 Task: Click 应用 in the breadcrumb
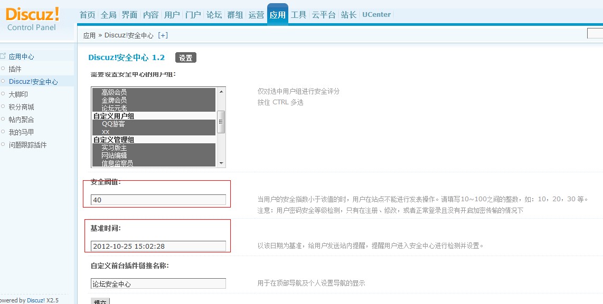[89, 35]
